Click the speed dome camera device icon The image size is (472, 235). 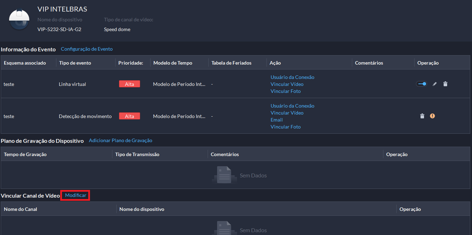click(19, 20)
